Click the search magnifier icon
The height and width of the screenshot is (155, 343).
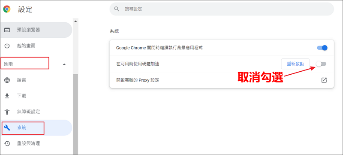click(x=117, y=9)
